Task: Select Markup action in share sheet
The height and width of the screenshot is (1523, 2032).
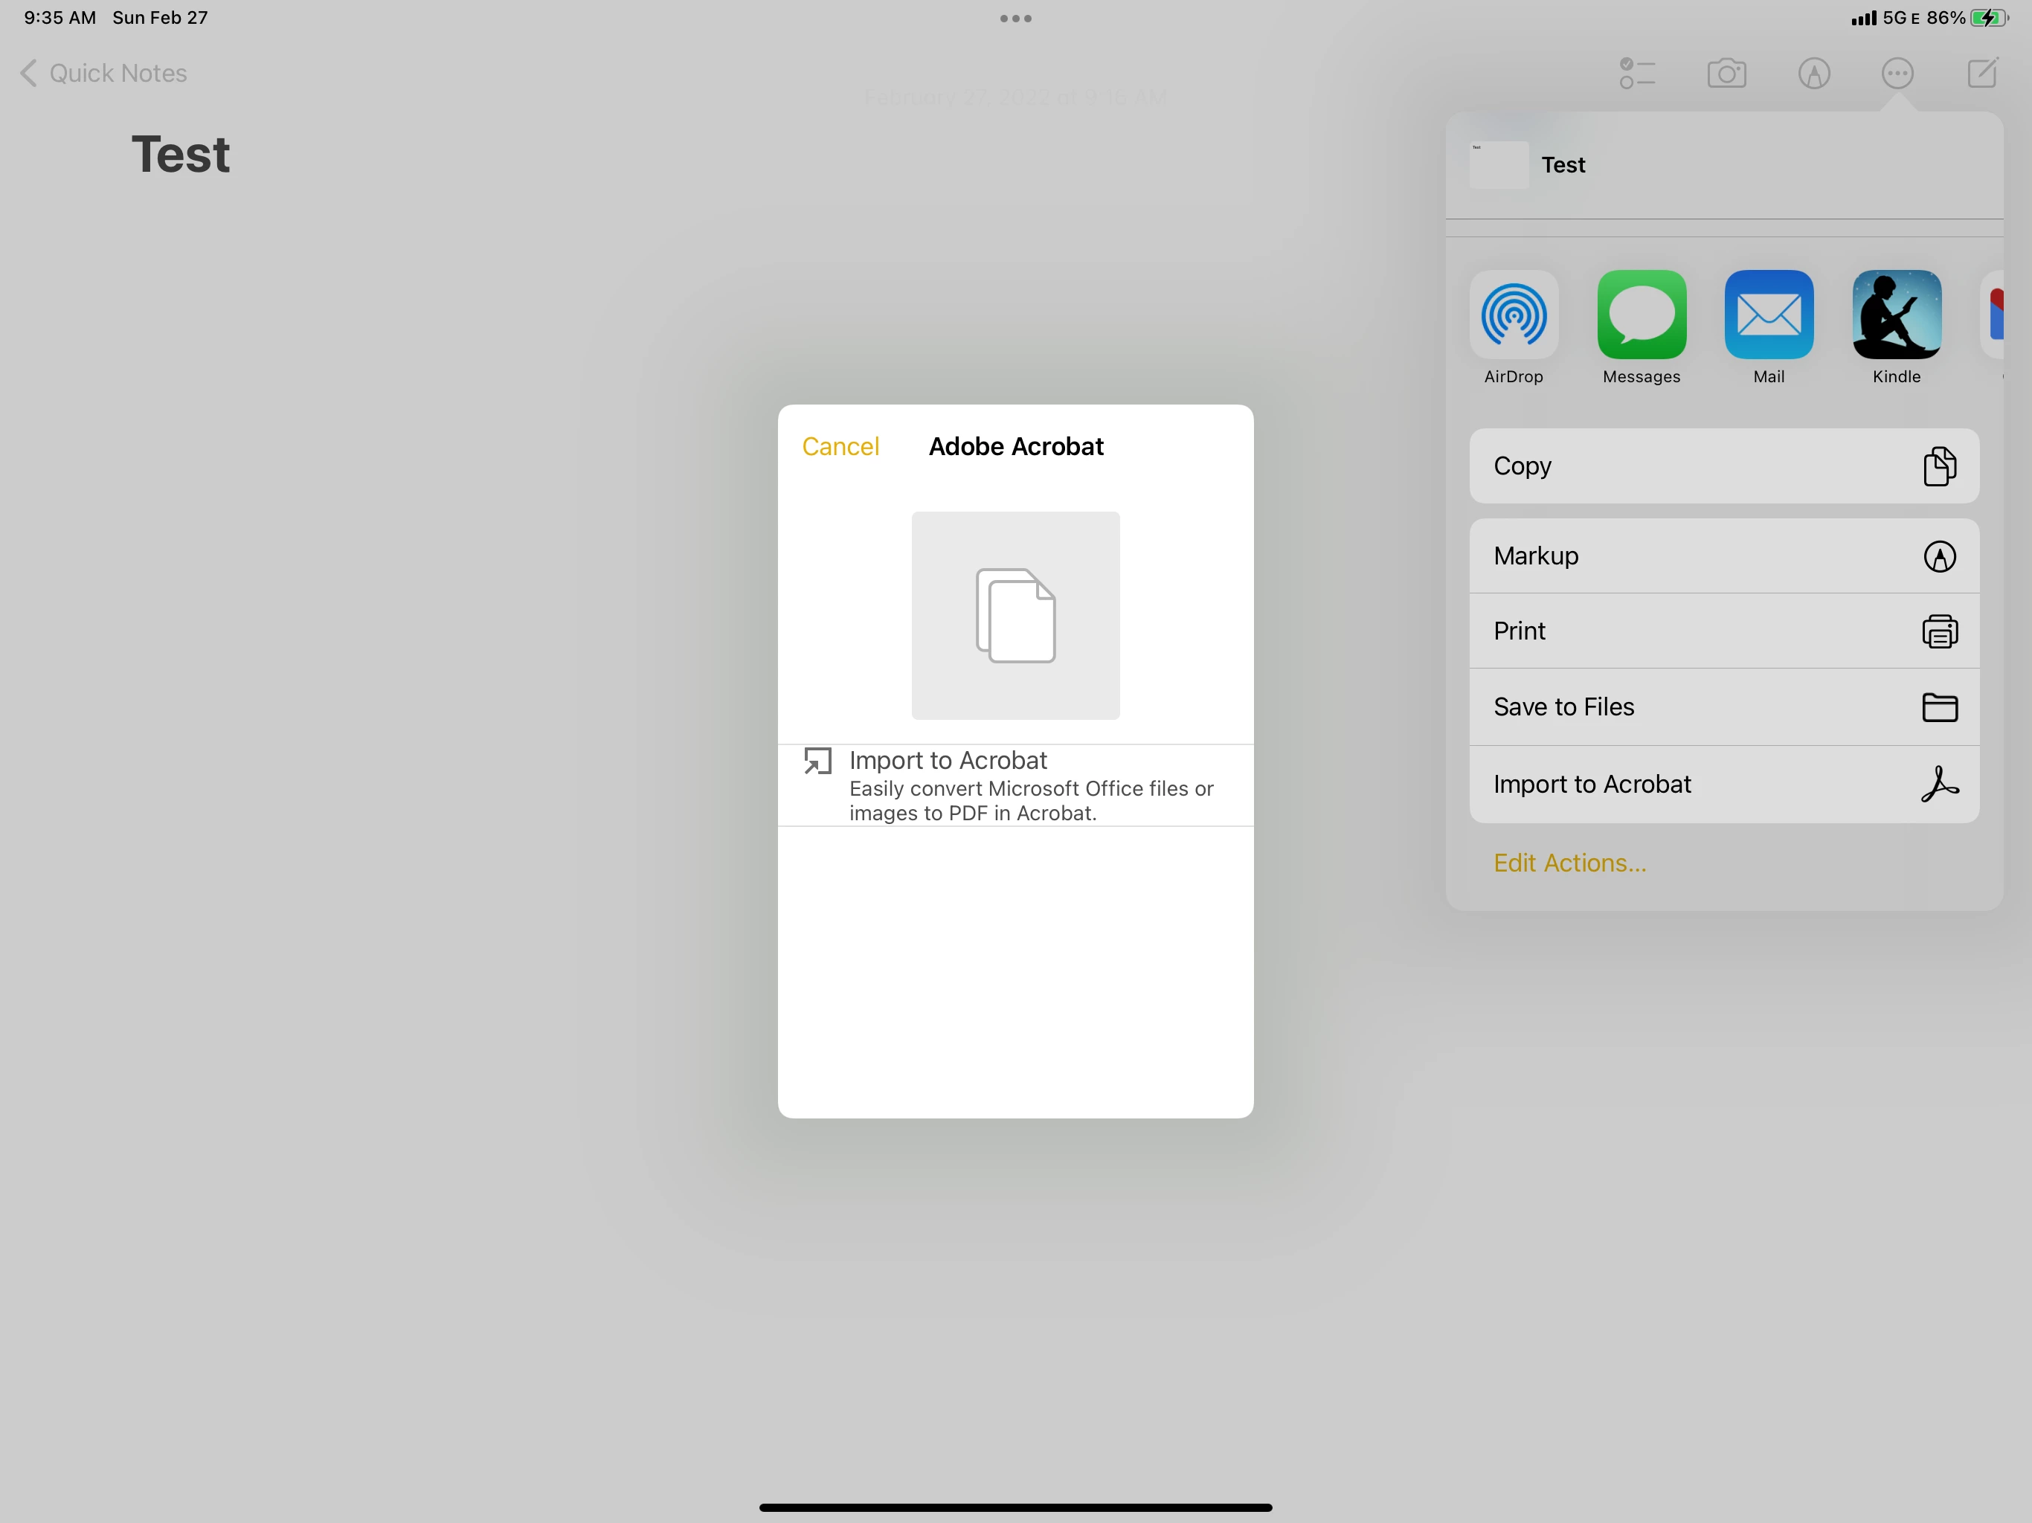Action: pos(1723,556)
